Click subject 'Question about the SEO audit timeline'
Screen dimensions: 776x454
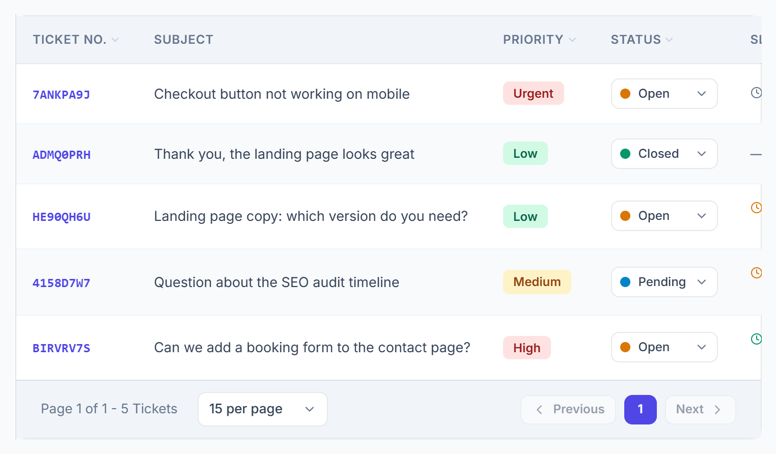point(276,282)
